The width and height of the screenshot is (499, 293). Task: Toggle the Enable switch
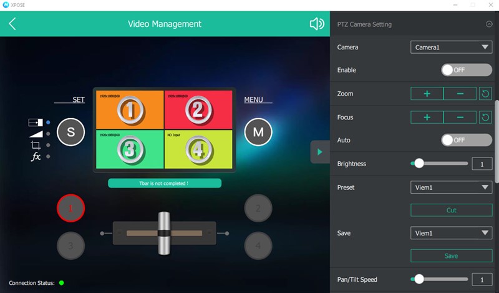[x=466, y=70]
